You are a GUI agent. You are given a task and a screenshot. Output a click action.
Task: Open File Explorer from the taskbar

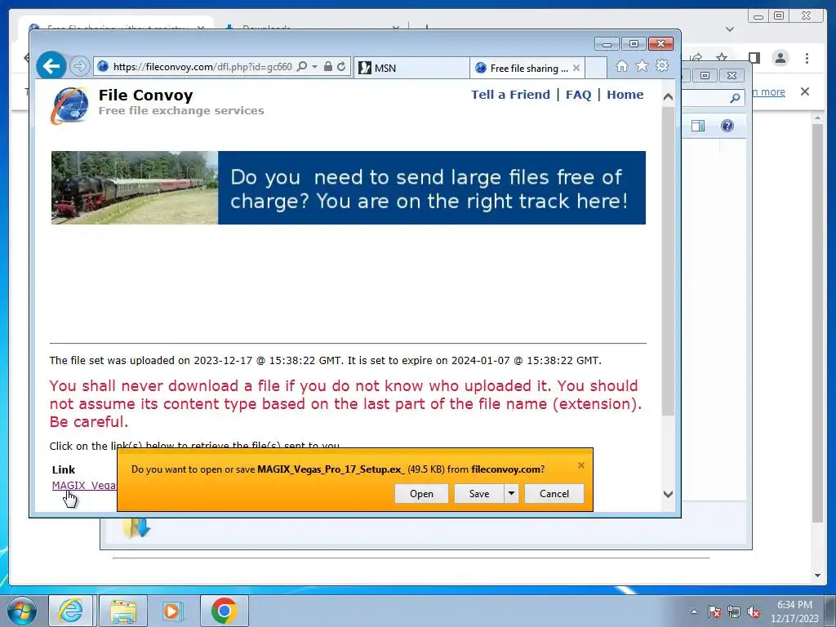(123, 611)
